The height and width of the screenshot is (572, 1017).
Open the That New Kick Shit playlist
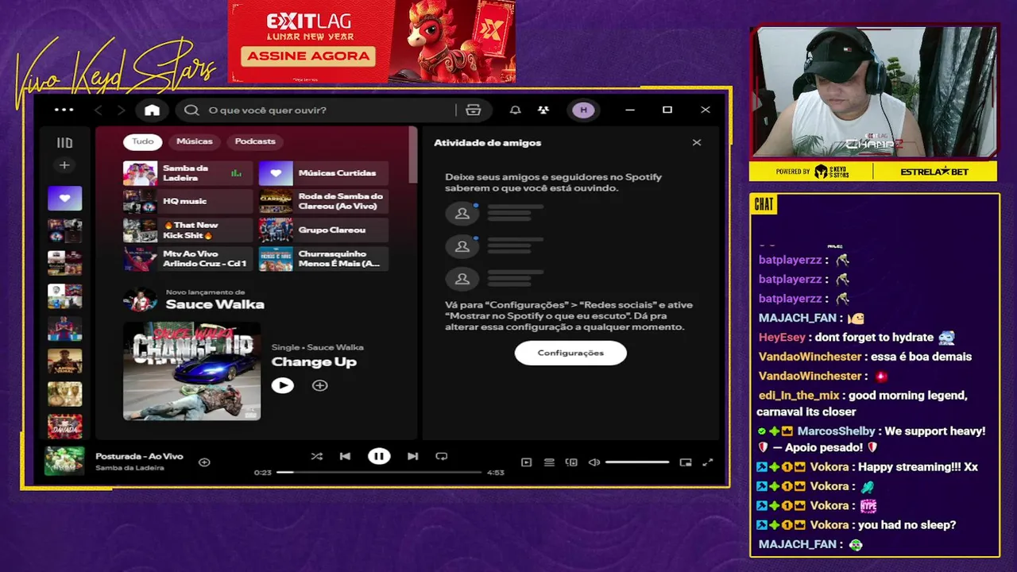188,230
